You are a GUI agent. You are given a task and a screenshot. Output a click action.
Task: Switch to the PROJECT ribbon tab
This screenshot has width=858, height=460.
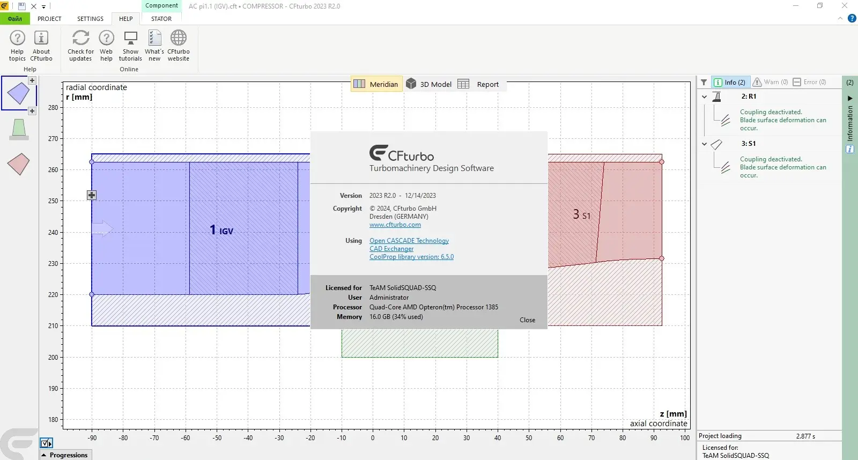[49, 19]
